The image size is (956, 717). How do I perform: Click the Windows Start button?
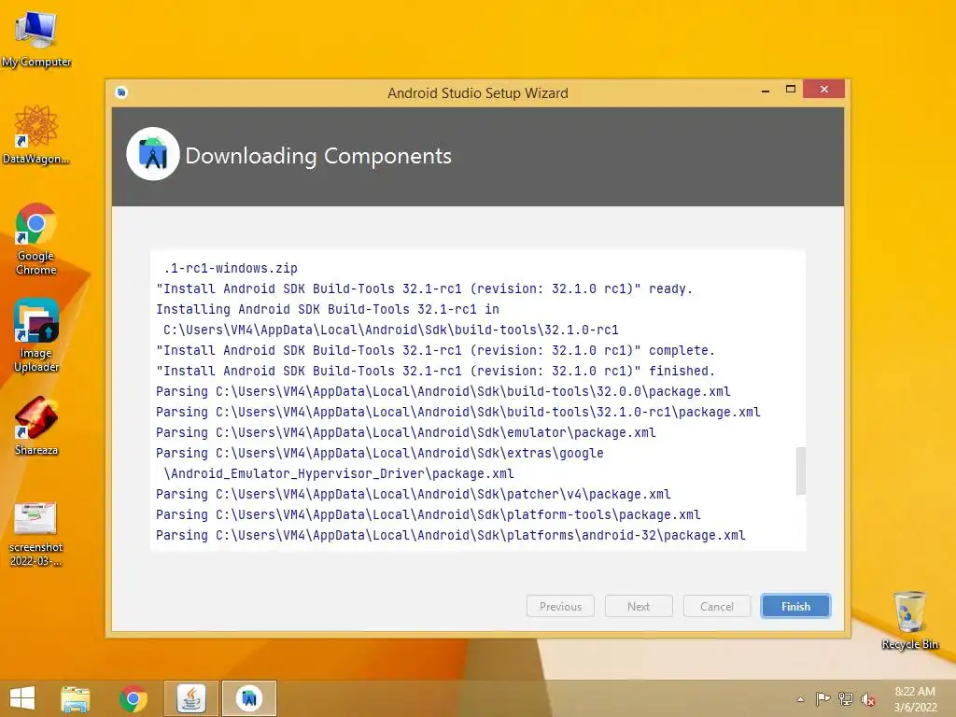22,698
